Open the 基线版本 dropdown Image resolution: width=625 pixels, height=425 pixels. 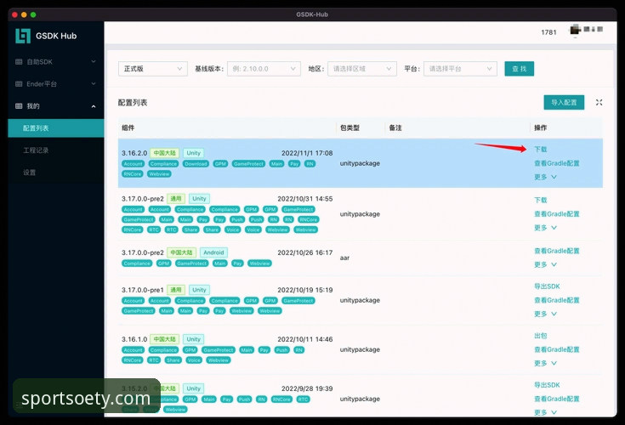[264, 69]
